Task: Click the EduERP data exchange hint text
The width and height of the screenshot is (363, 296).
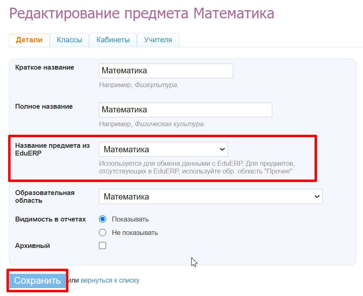Action: pyautogui.click(x=197, y=167)
